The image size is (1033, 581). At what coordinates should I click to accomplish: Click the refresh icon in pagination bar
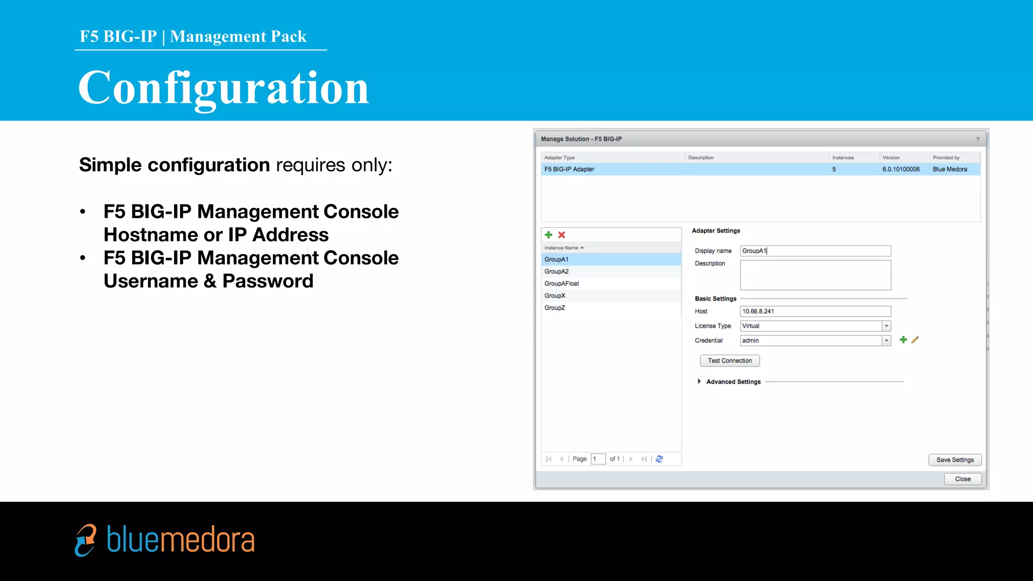pos(659,459)
